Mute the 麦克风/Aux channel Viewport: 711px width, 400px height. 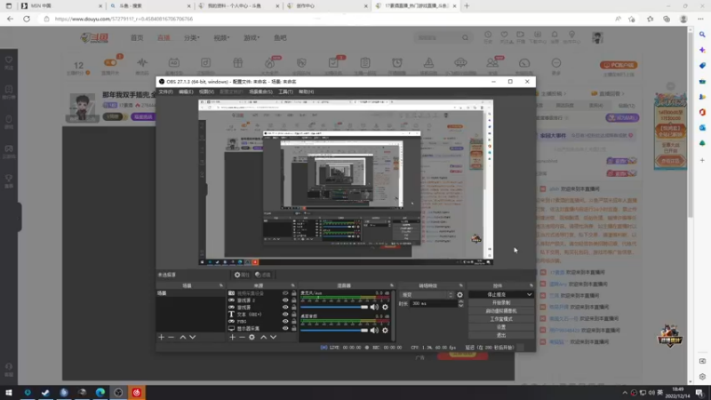pos(374,307)
